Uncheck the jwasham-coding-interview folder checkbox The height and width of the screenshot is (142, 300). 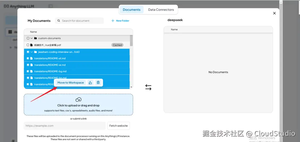[28, 52]
